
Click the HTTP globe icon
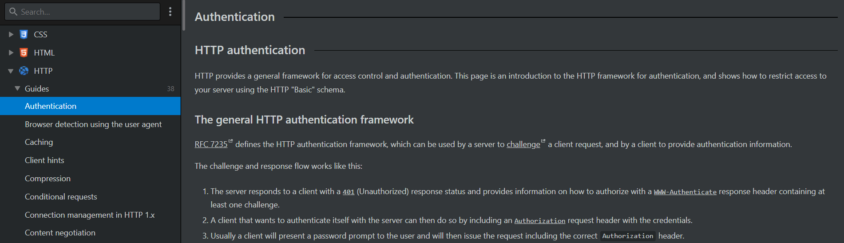(24, 71)
